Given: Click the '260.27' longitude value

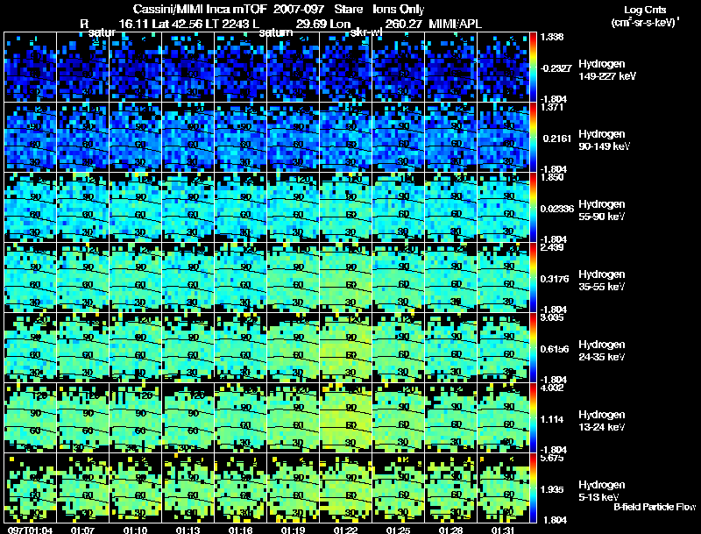Looking at the screenshot, I should tap(403, 24).
